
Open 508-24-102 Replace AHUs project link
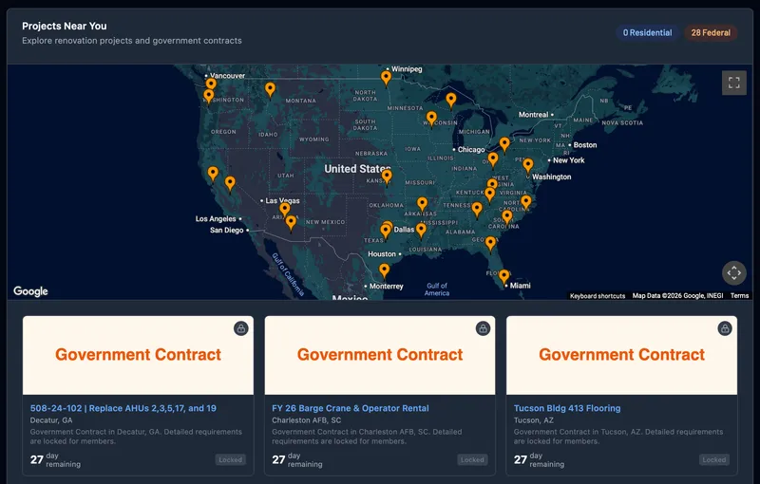(x=123, y=408)
